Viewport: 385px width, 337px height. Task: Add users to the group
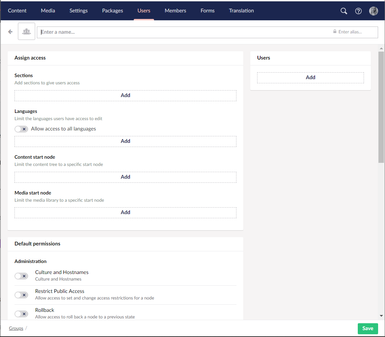coord(310,77)
